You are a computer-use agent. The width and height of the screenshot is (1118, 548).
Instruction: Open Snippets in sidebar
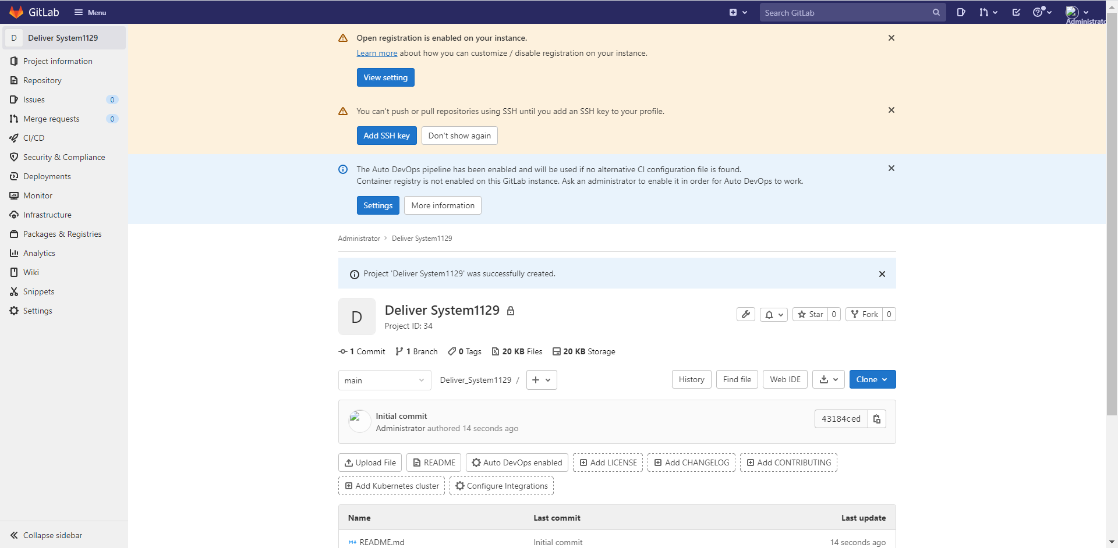[x=63, y=291]
